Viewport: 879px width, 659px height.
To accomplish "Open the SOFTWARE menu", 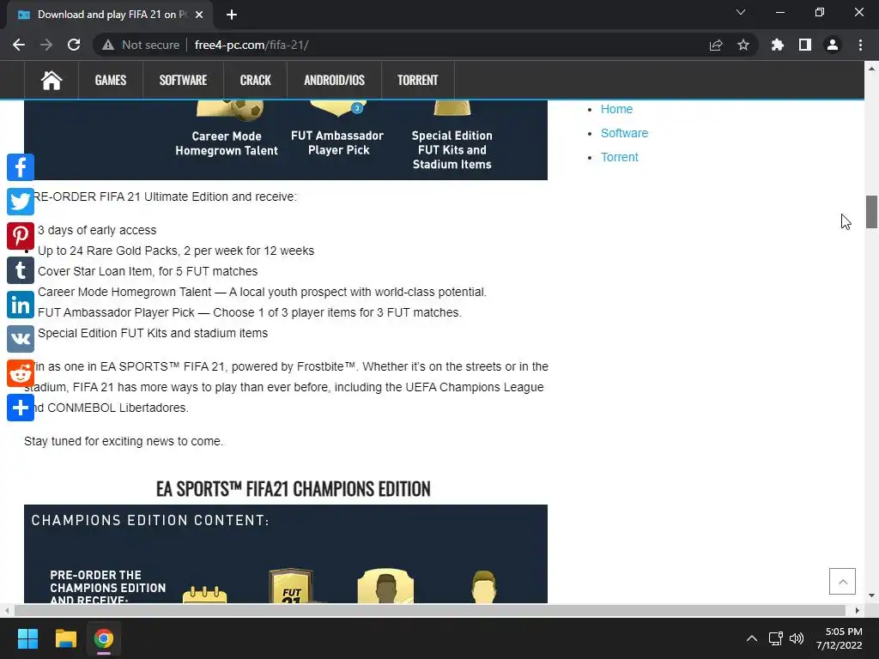I will 184,80.
